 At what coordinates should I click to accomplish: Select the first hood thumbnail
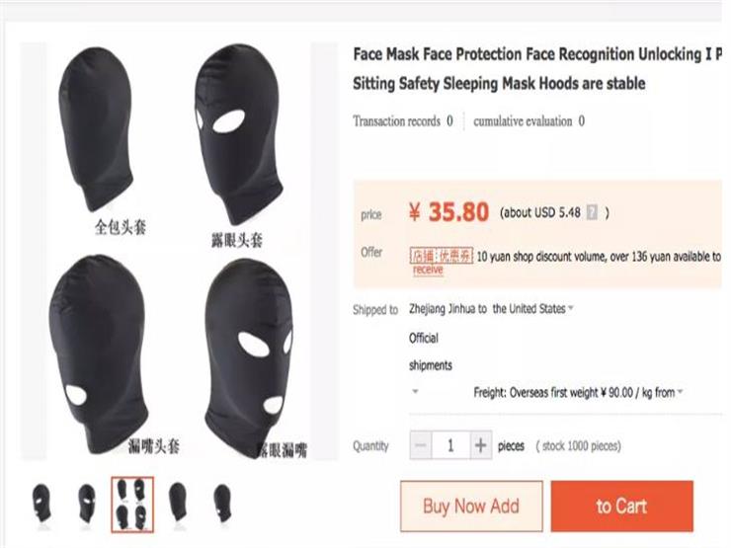tap(41, 502)
